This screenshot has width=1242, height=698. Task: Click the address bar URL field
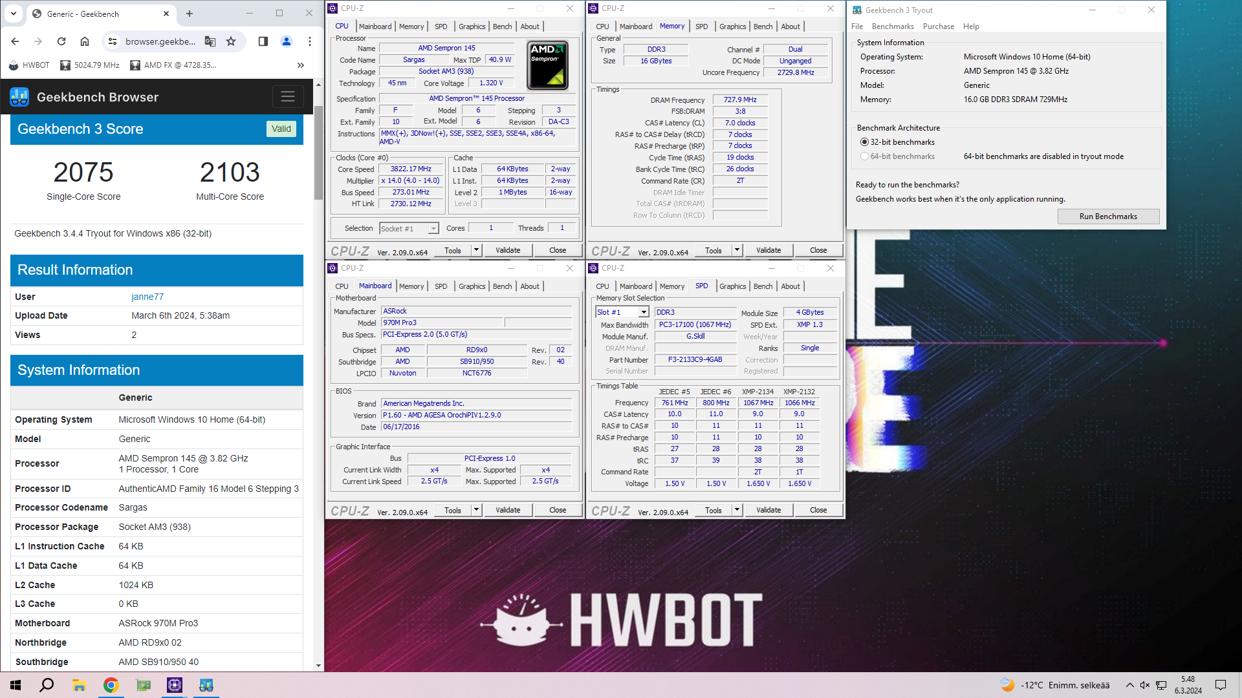[160, 41]
